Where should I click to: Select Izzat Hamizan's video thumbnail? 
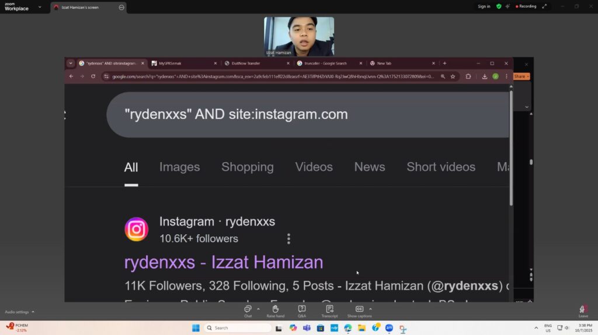pyautogui.click(x=299, y=37)
